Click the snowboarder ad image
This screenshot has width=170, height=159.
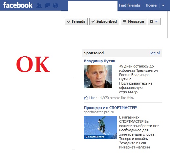pyautogui.click(x=100, y=127)
